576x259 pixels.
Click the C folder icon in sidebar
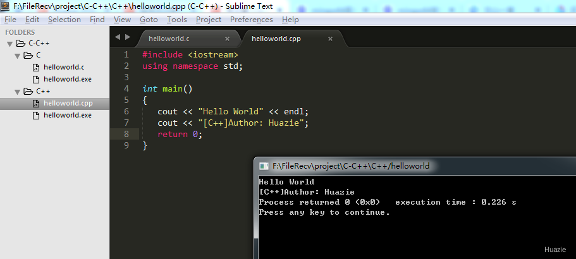coord(28,55)
